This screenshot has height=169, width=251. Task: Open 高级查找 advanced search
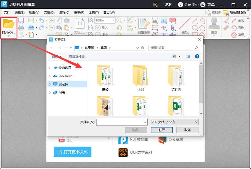pos(235,12)
